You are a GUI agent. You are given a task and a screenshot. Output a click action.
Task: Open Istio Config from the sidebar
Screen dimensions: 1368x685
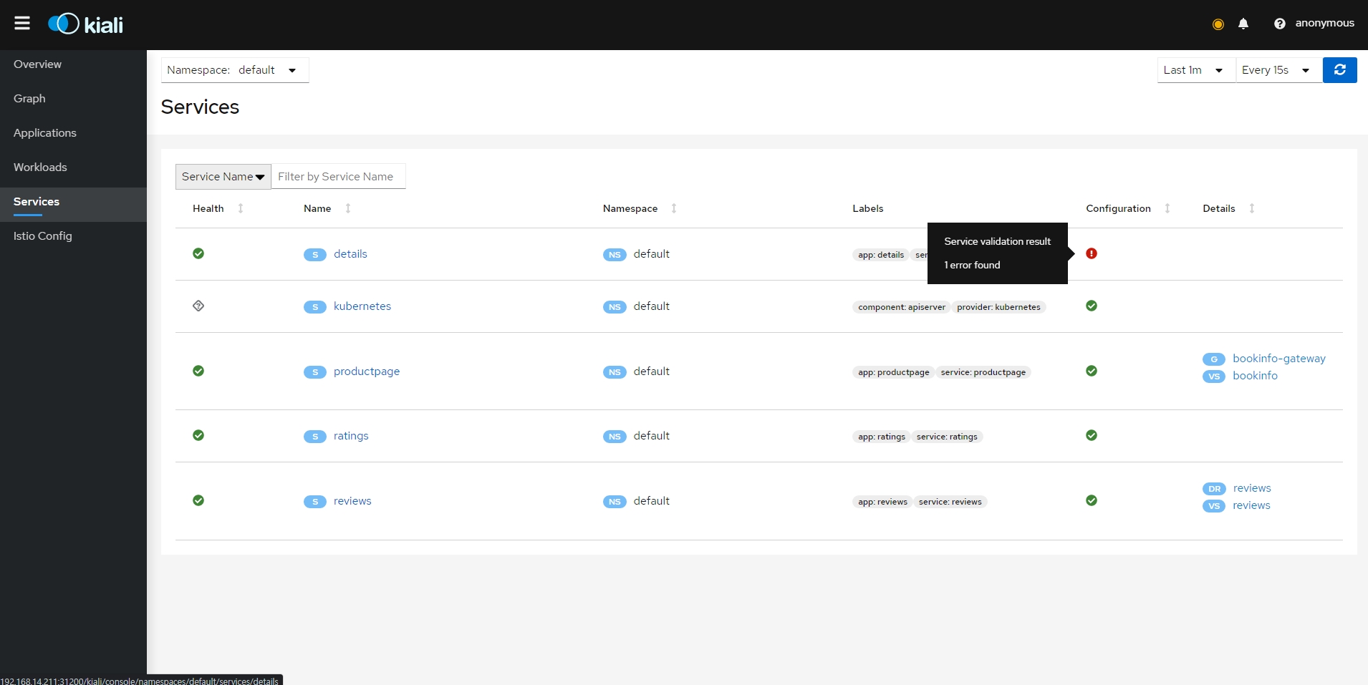tap(43, 236)
